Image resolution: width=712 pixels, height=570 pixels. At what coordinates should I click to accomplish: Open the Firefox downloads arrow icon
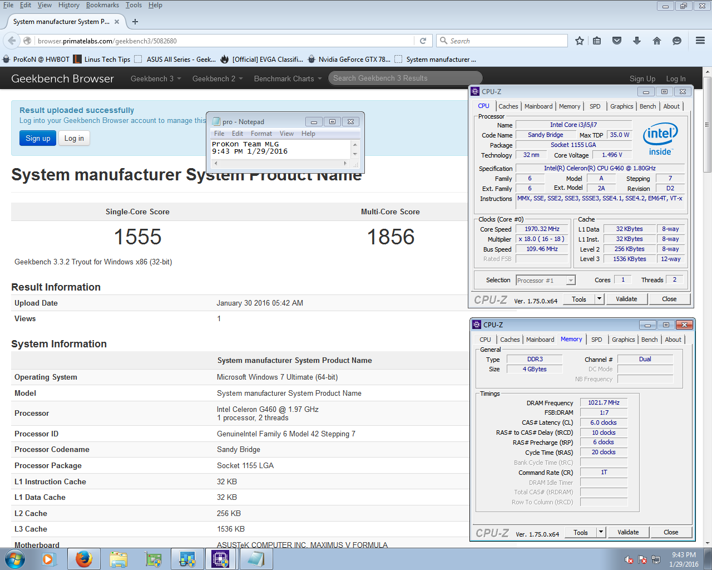pyautogui.click(x=637, y=41)
